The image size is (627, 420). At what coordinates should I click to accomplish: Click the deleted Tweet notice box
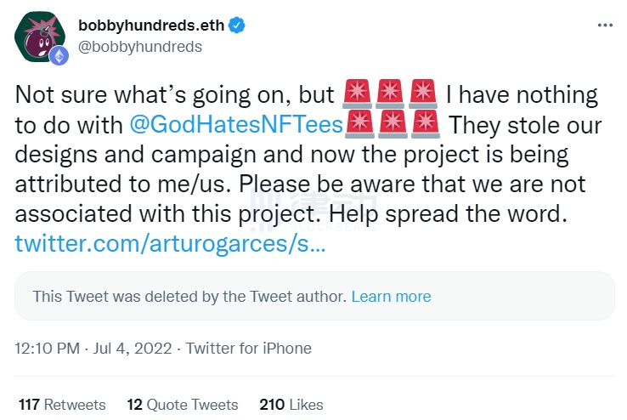[x=313, y=296]
